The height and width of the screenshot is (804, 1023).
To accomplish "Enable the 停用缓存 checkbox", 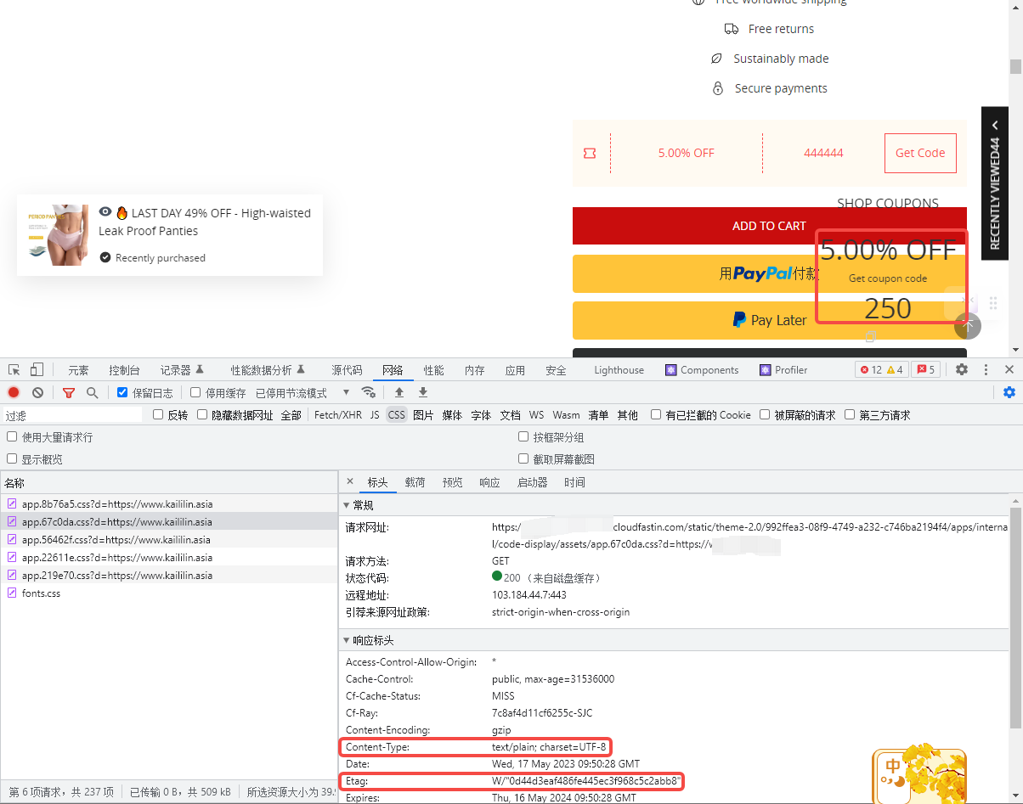I will [x=195, y=392].
